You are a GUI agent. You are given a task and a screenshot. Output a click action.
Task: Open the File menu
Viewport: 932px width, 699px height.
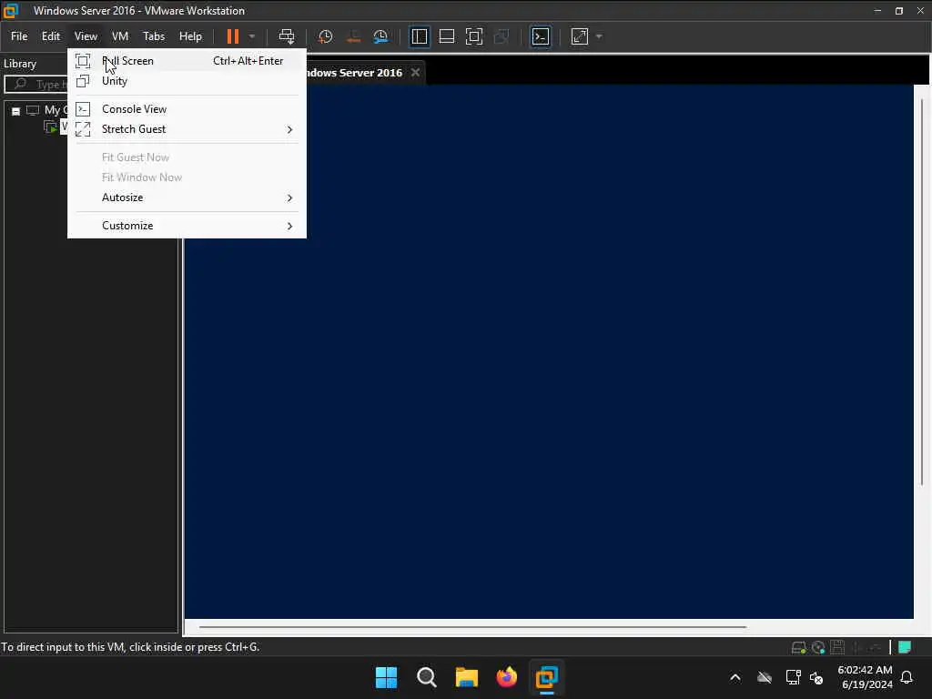(19, 36)
